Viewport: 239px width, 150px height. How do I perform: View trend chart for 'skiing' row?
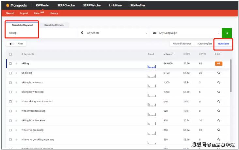(x=152, y=67)
